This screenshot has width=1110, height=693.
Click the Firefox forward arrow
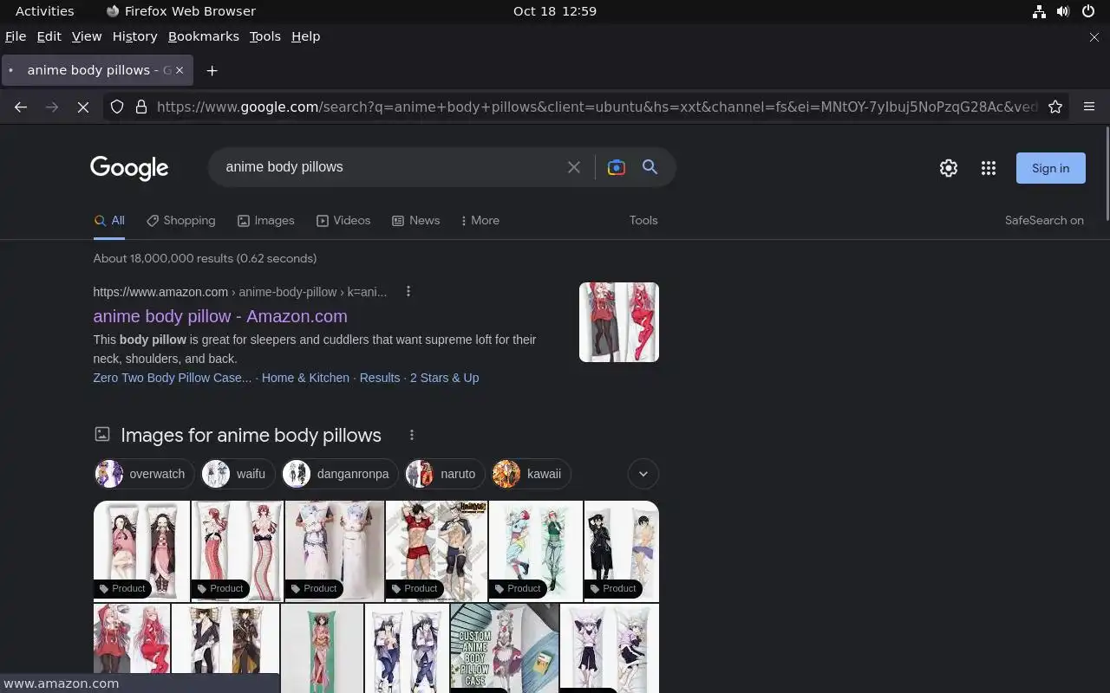(52, 107)
